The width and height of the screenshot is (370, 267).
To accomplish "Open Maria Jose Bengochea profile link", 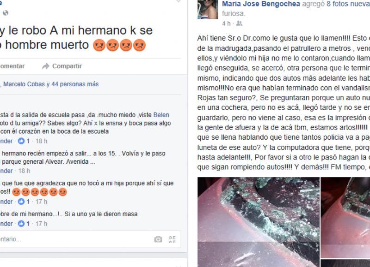I will click(x=261, y=4).
